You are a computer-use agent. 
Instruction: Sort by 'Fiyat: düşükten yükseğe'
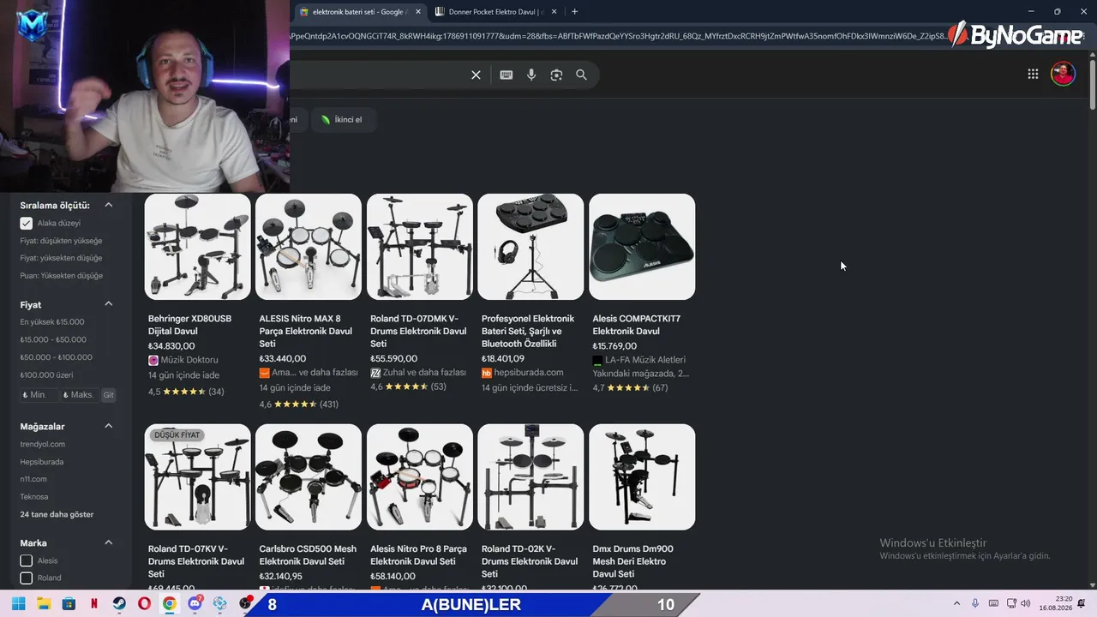point(61,241)
